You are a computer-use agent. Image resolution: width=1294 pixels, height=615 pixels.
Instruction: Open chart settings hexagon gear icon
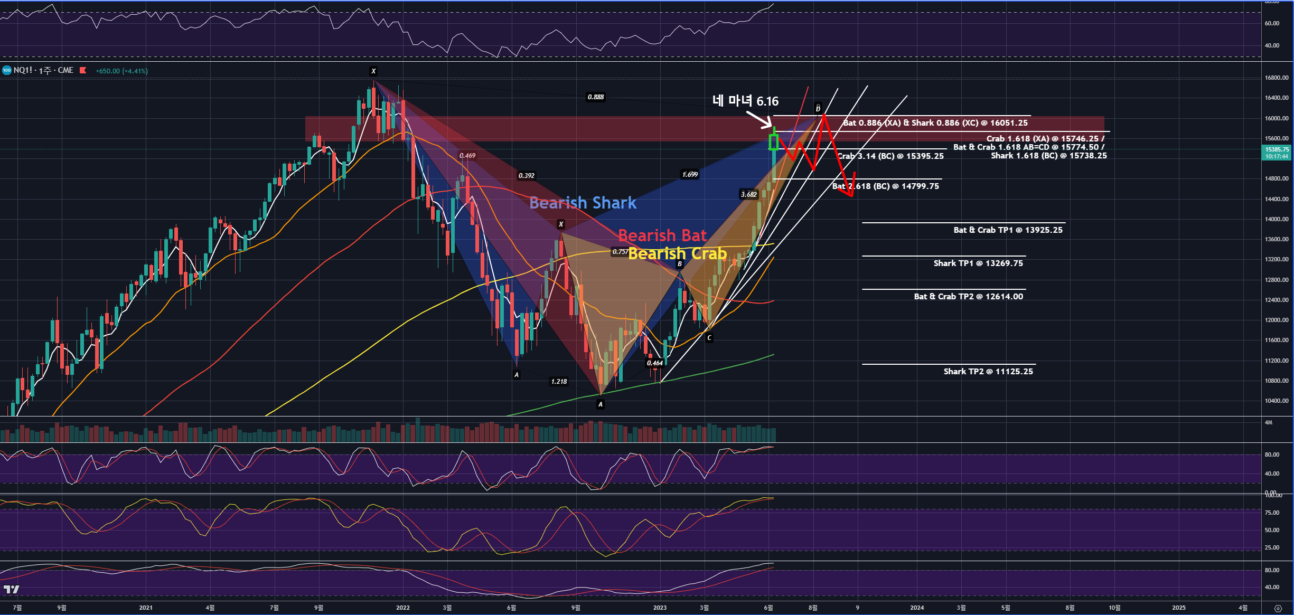1278,608
